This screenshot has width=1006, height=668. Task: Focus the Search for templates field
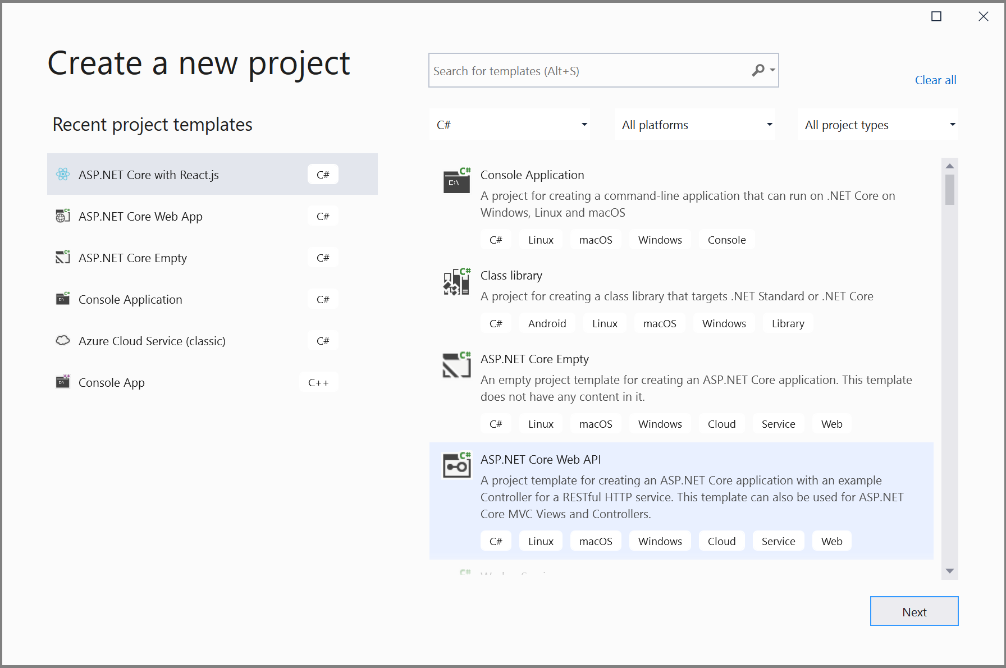click(589, 71)
